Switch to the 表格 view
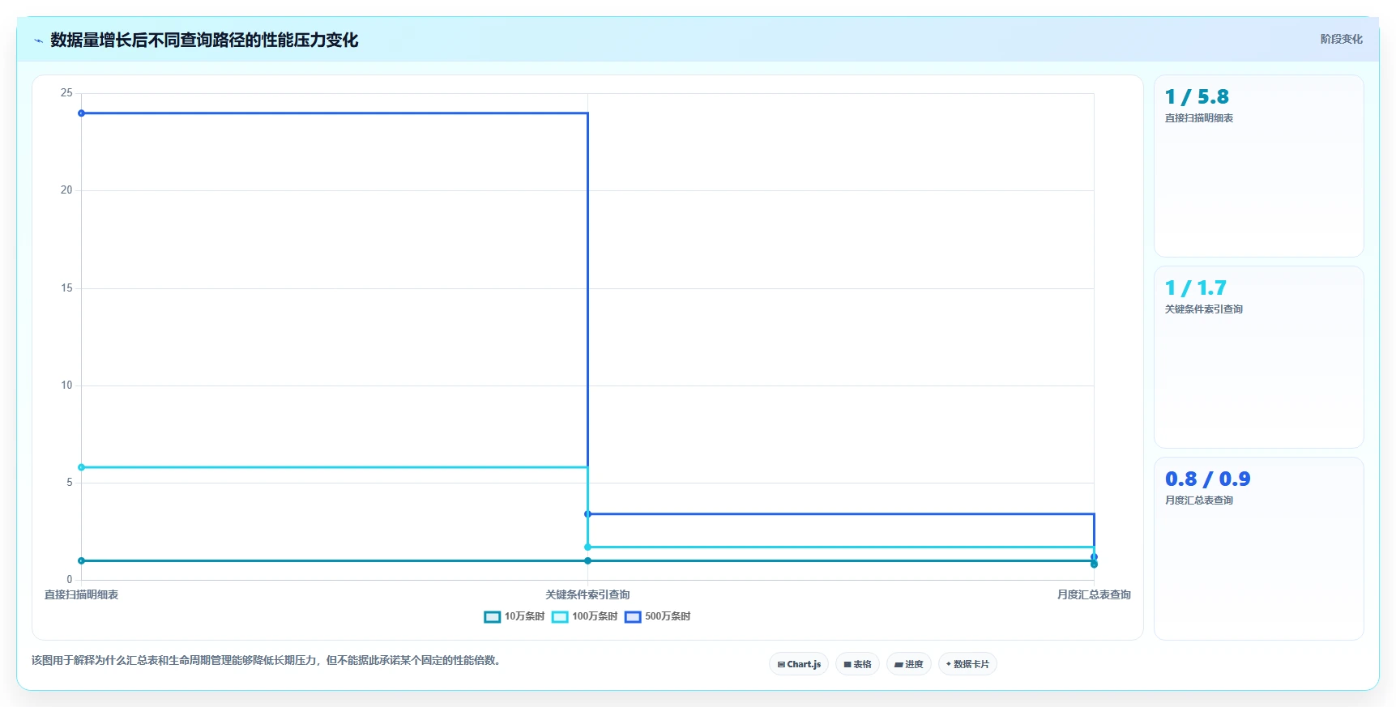Screen dimensions: 1396x707 (857, 664)
